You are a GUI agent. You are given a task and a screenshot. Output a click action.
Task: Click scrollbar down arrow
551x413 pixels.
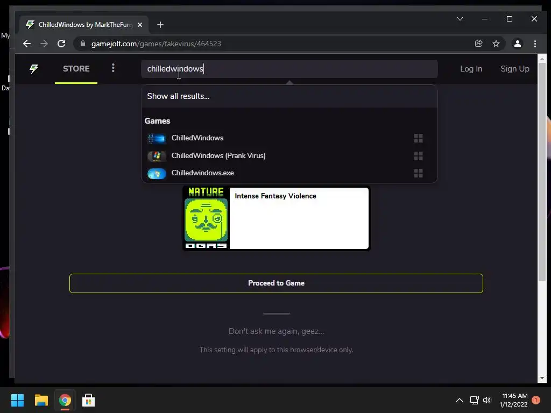[x=541, y=378]
